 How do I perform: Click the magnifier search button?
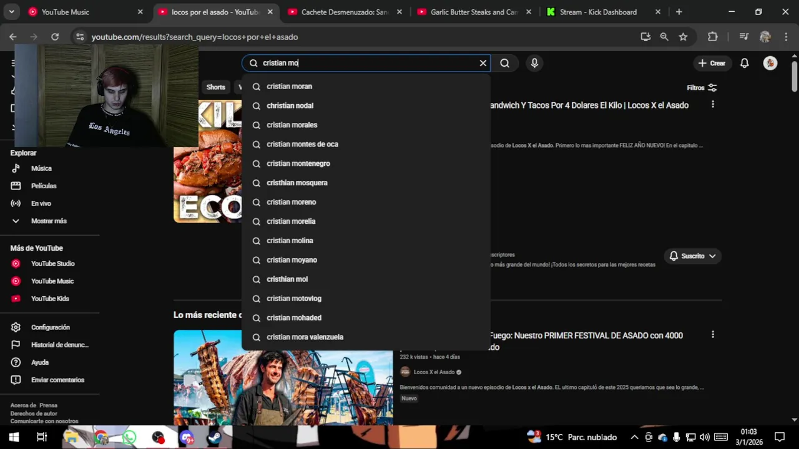[x=504, y=63]
